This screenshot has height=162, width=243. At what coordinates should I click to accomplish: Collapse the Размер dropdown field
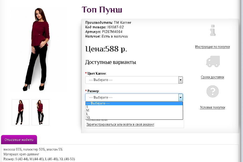tap(134, 97)
